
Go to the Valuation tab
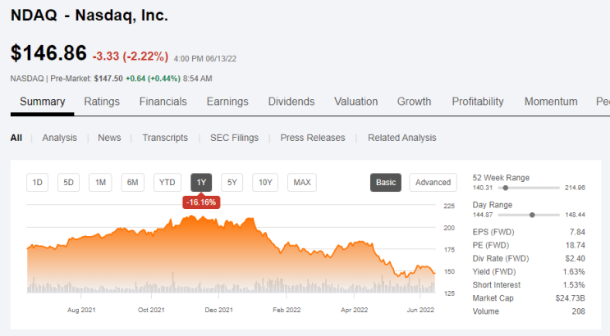356,102
